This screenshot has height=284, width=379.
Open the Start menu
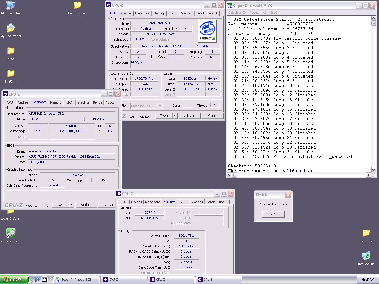pyautogui.click(x=14, y=279)
